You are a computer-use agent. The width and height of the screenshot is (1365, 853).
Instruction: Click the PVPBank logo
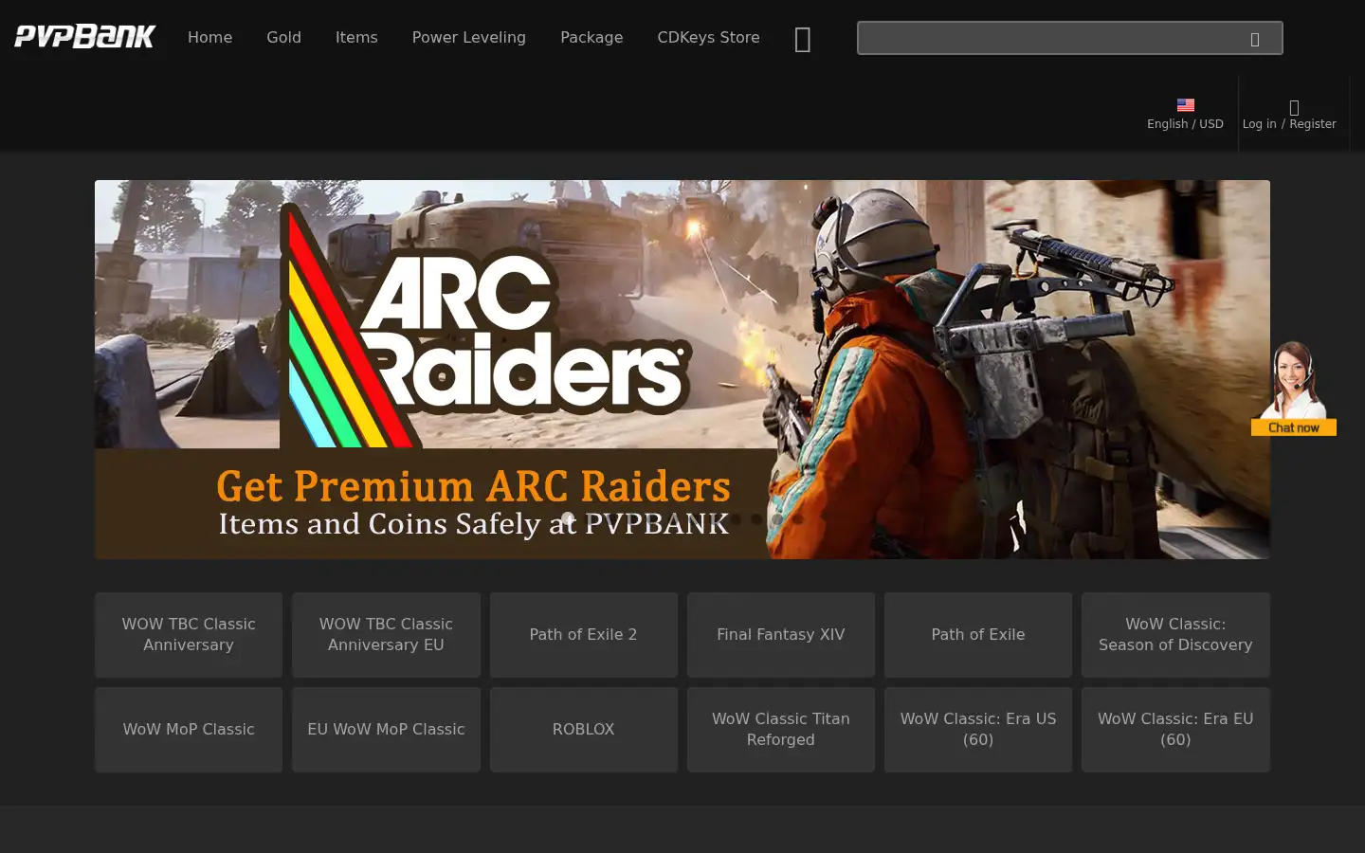tap(85, 37)
